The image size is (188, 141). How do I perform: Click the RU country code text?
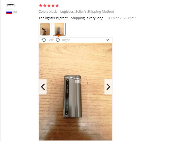point(15,12)
